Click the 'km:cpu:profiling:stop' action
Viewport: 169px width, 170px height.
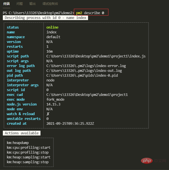(x=28, y=152)
